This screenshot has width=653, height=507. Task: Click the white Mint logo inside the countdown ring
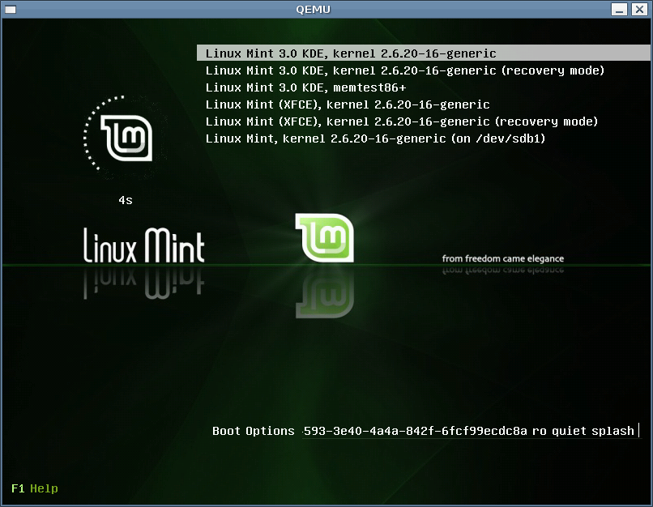126,138
